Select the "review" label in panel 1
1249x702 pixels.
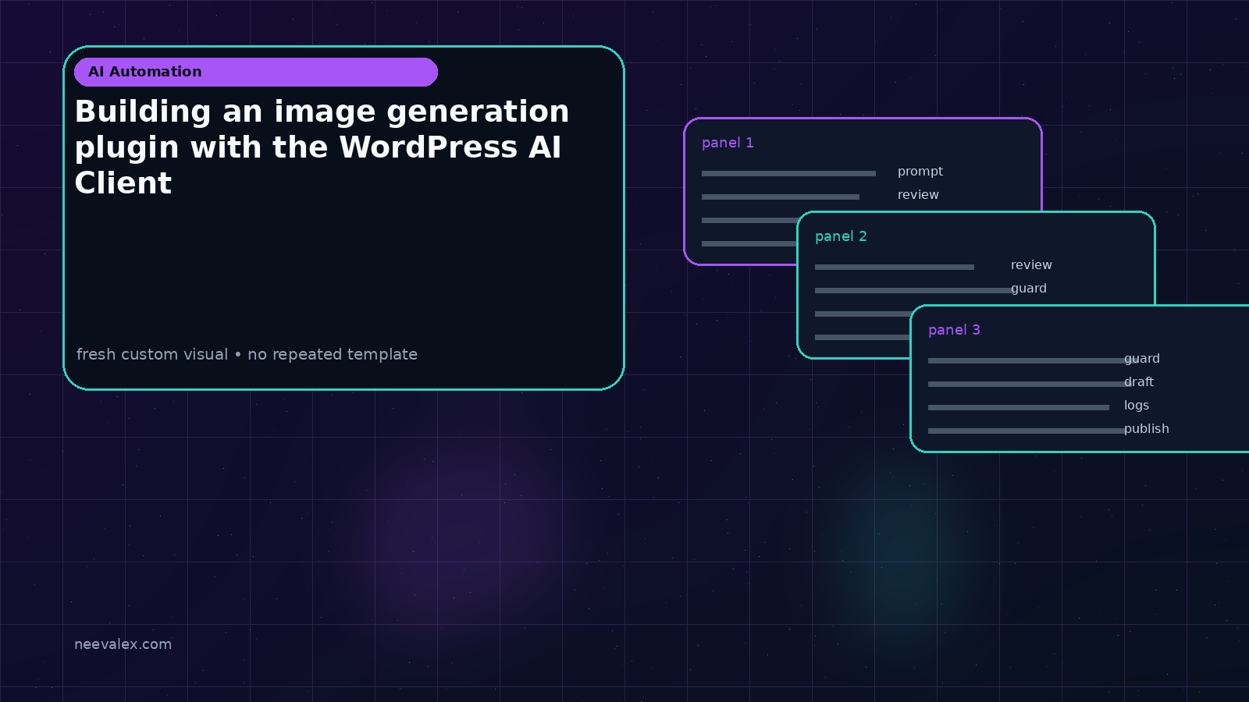pyautogui.click(x=918, y=195)
